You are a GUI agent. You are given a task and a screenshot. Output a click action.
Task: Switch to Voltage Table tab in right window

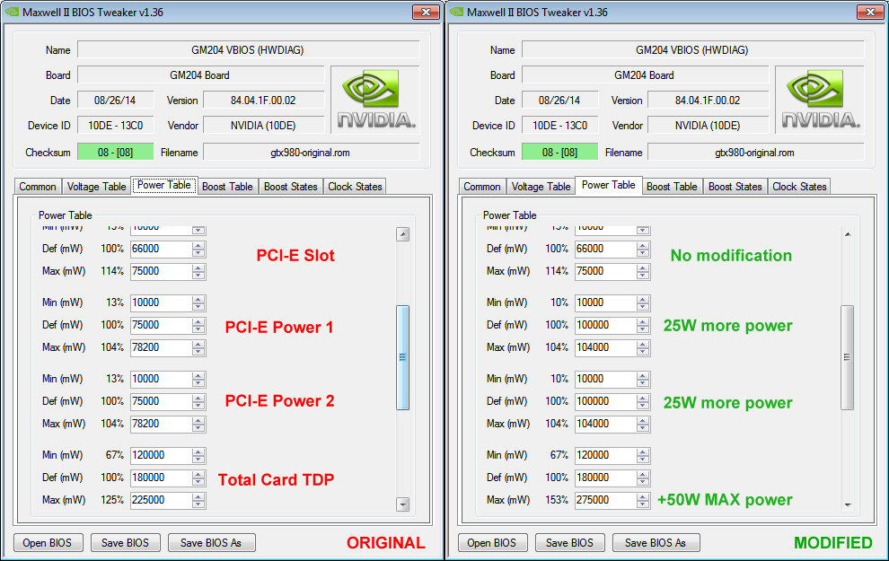click(x=541, y=187)
